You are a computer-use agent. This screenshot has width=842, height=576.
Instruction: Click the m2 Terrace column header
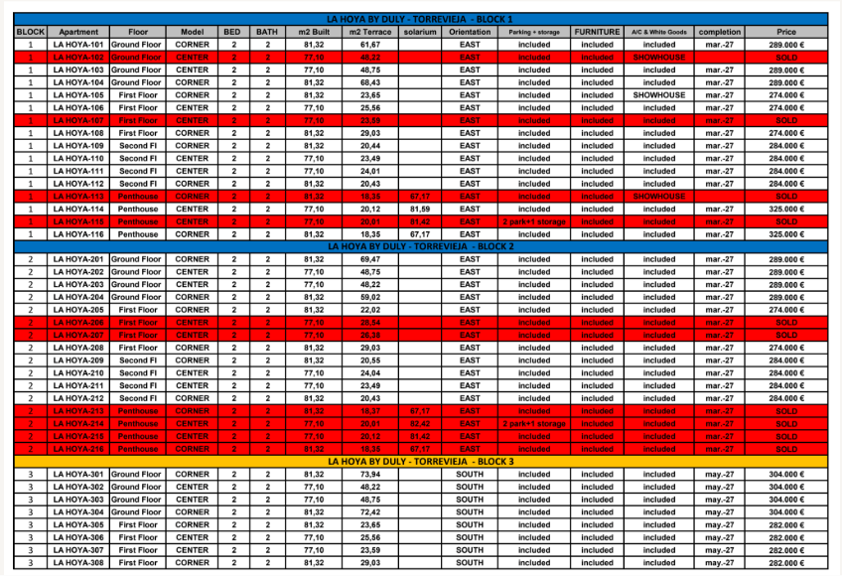(x=369, y=32)
